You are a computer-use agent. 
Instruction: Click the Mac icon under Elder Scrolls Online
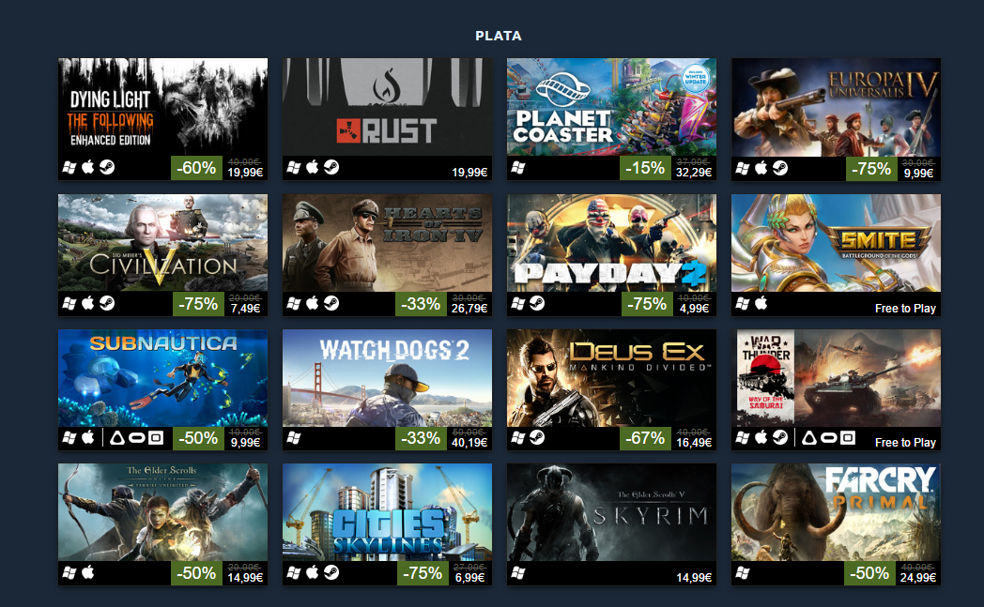[88, 572]
